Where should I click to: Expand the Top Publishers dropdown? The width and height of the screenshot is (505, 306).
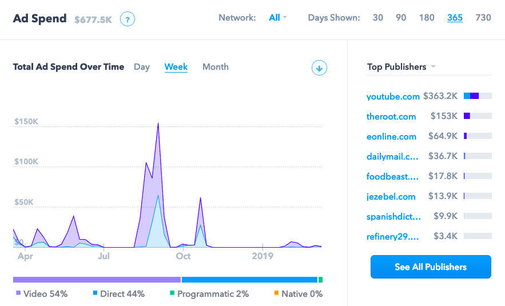401,67
